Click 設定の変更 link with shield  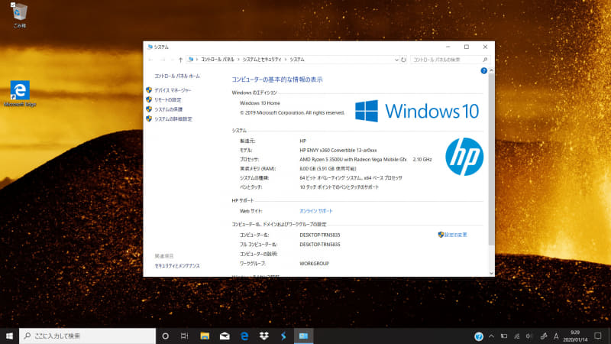[x=452, y=235]
